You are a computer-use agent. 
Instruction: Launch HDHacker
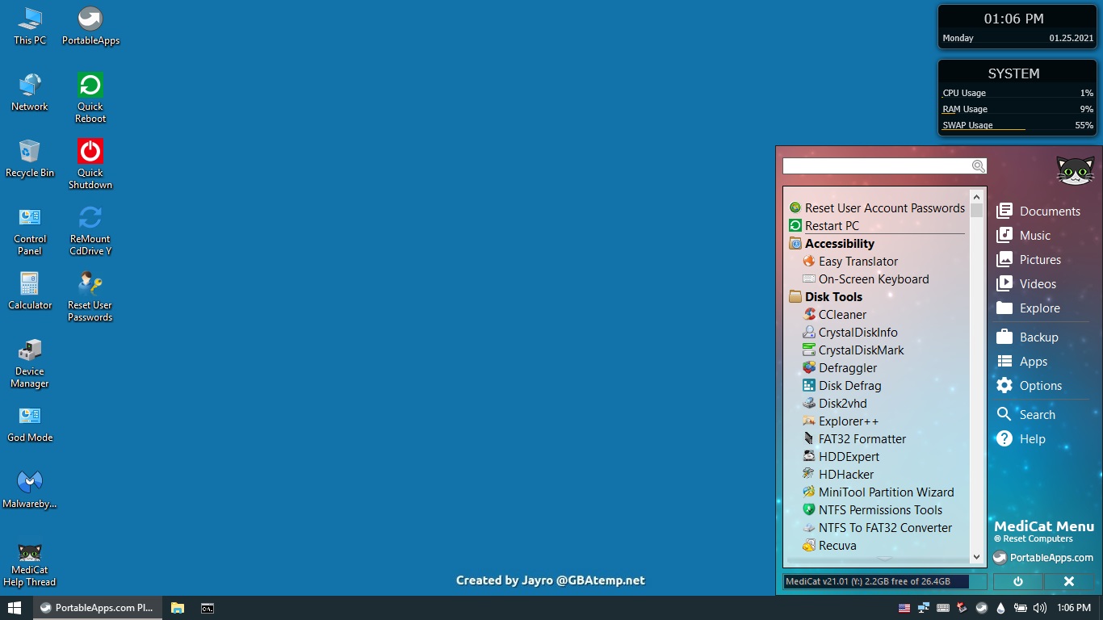pos(838,474)
